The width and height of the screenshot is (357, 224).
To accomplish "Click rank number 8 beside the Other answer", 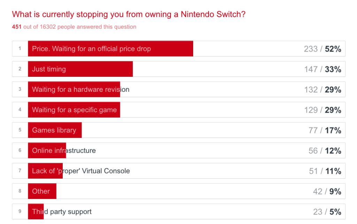I will point(20,191).
